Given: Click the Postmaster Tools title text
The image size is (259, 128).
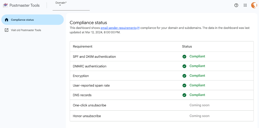Looking at the screenshot, I should 24,5.
